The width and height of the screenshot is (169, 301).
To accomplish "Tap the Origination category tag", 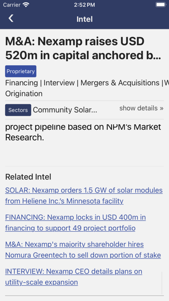I will tap(24, 94).
